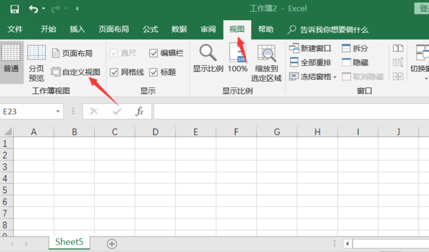This screenshot has height=252, width=429.
Task: Click inside the formula bar input
Action: pyautogui.click(x=291, y=111)
